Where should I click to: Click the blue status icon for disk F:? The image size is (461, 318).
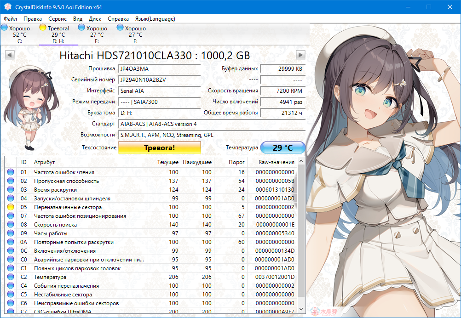[x=120, y=28]
